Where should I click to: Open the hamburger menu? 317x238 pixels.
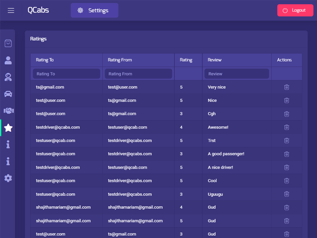click(11, 10)
